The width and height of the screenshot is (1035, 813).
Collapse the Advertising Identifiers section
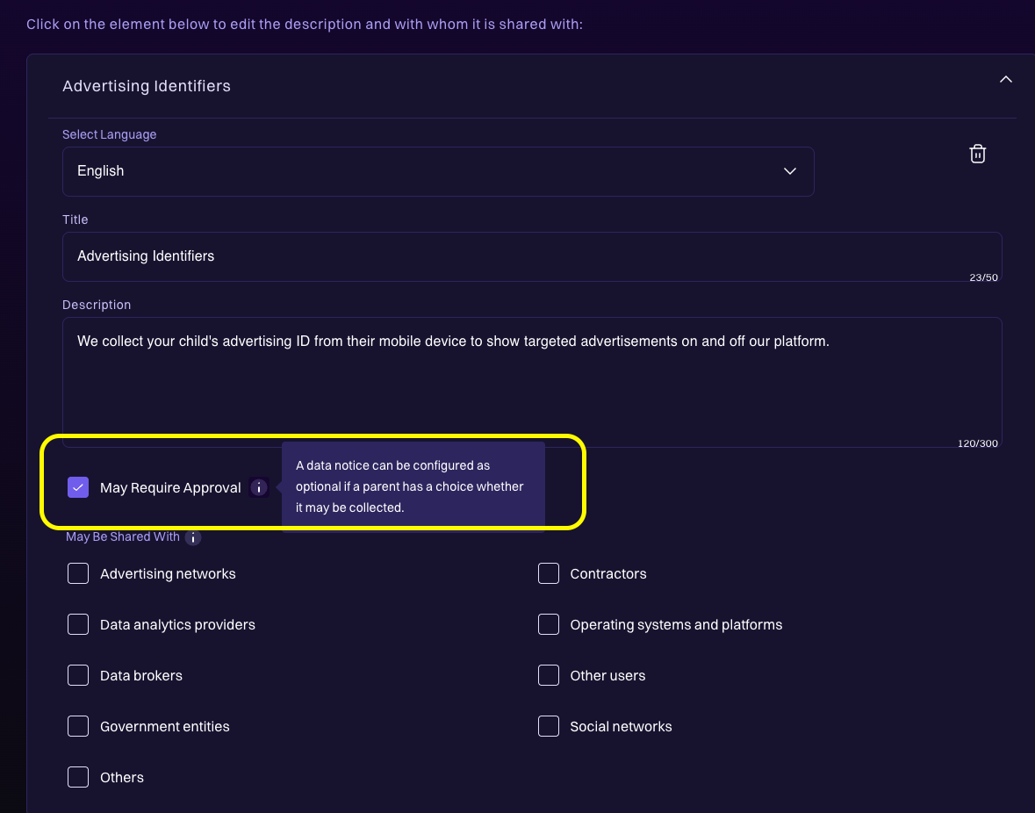click(x=1005, y=79)
